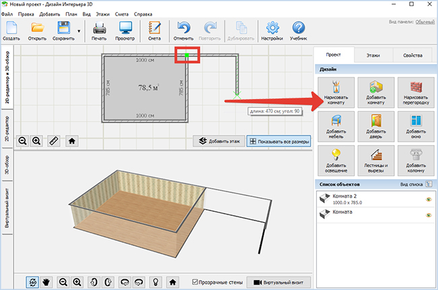Click the Добавить этаж button

tap(219, 141)
